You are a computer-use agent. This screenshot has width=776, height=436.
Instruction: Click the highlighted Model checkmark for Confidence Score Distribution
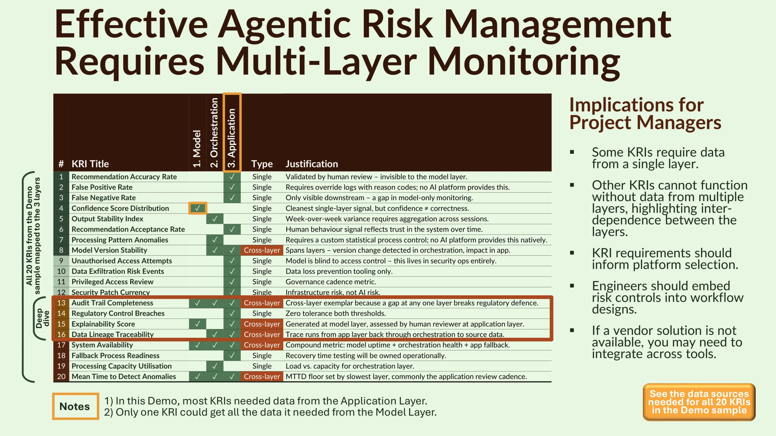[x=197, y=208]
